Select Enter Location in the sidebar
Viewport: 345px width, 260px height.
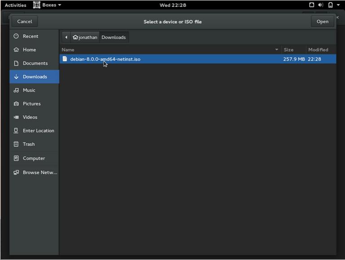(x=38, y=130)
